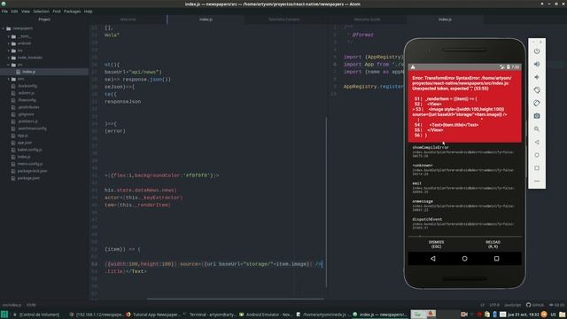Open the Selection menu
567x319 pixels.
tap(42, 12)
